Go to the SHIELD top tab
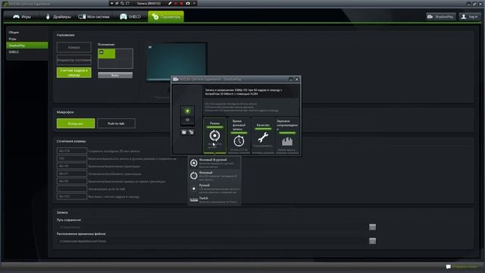This screenshot has width=485, height=273. (130, 17)
